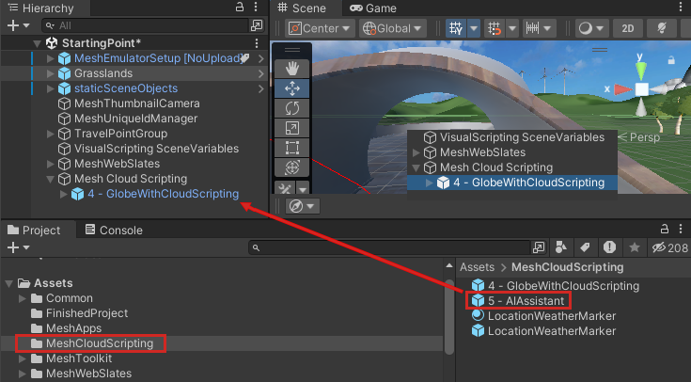This screenshot has width=691, height=382.
Task: Collapse the StartingPoint scene
Action: point(38,43)
